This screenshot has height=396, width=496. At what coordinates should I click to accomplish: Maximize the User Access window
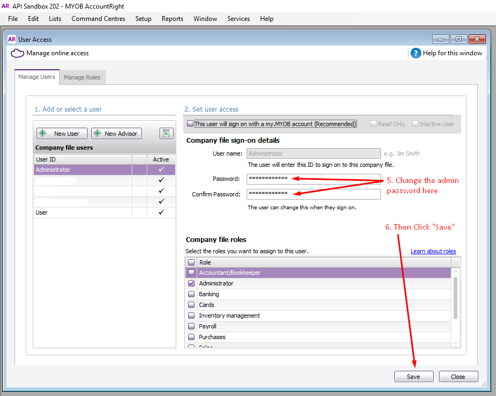click(x=458, y=39)
